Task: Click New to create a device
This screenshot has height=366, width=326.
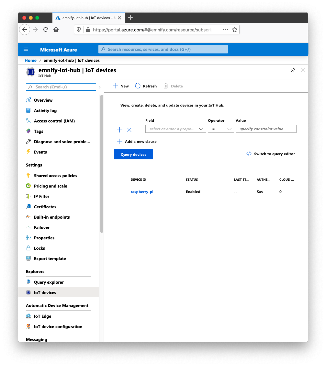Action: pos(121,86)
